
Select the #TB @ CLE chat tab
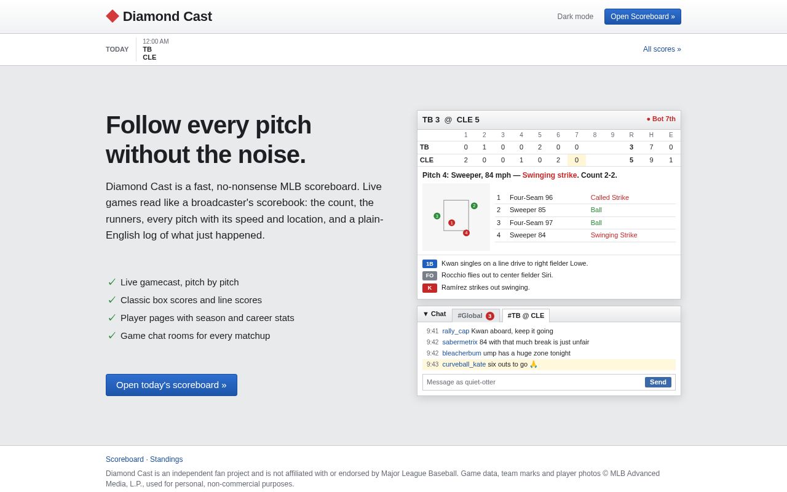point(526,315)
